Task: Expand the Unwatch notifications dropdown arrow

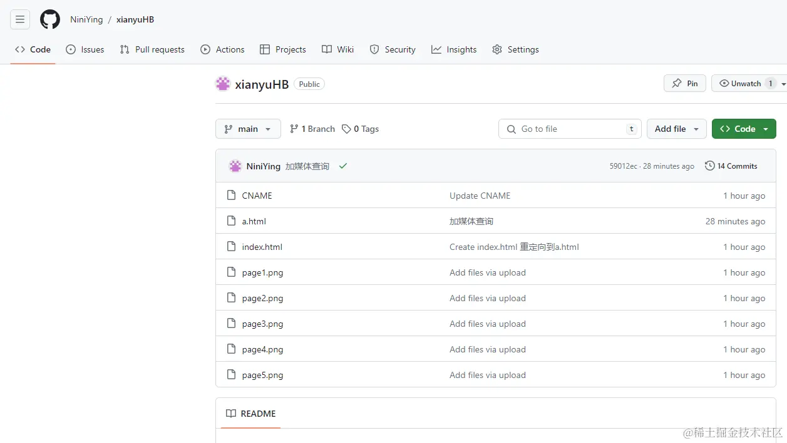Action: [x=783, y=84]
